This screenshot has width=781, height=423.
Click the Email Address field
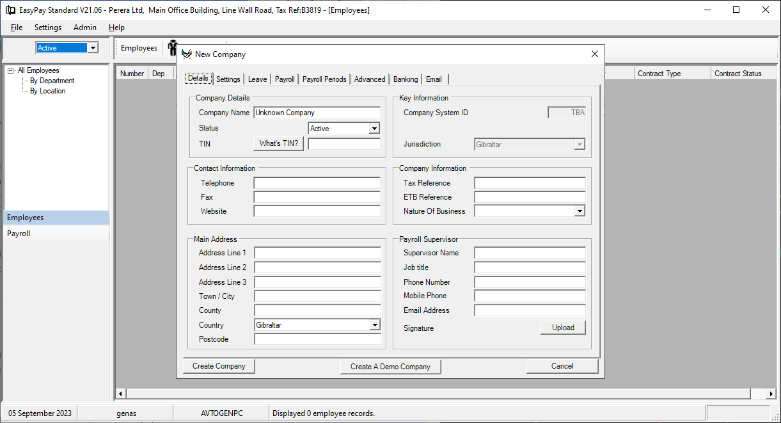coord(530,310)
